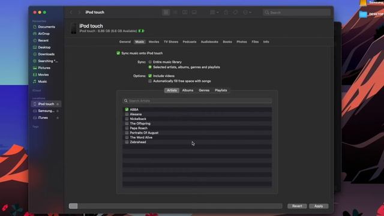Toggle the Include videos checkbox
The height and width of the screenshot is (216, 384).
click(x=150, y=76)
